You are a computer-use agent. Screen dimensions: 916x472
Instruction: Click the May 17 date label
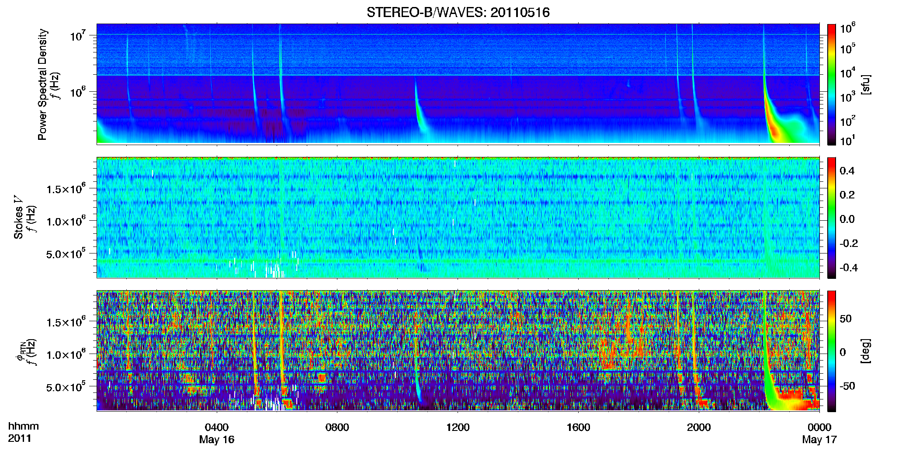[x=819, y=440]
